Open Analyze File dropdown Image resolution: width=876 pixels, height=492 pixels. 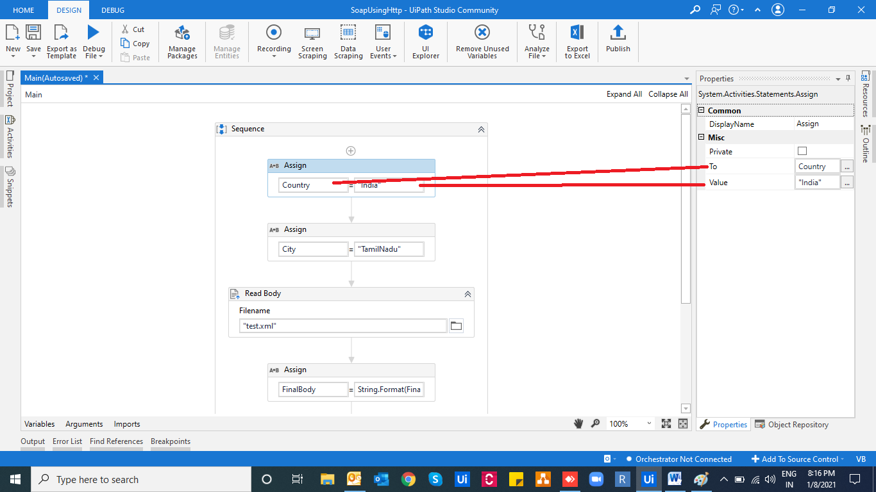pyautogui.click(x=537, y=53)
